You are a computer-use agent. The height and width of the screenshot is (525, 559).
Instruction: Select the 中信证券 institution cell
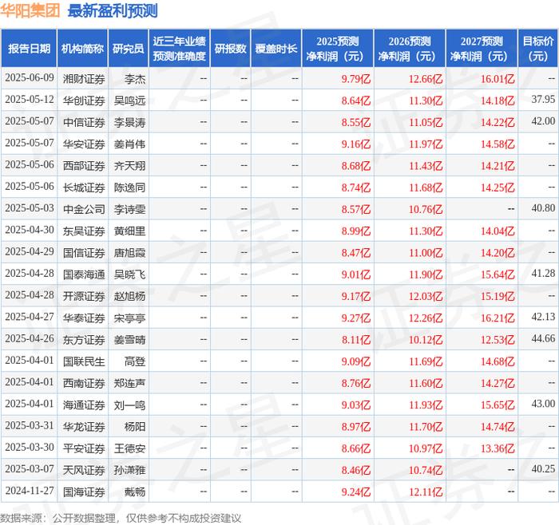pos(84,123)
